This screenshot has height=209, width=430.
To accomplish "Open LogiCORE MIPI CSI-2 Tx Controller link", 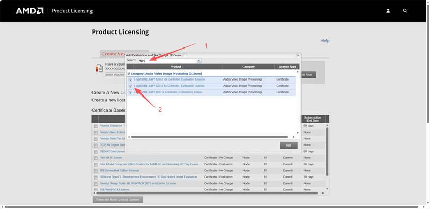I will [x=170, y=86].
